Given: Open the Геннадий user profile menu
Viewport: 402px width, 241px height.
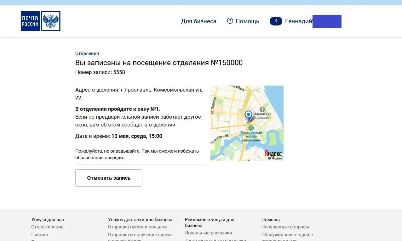Looking at the screenshot, I should (x=298, y=21).
